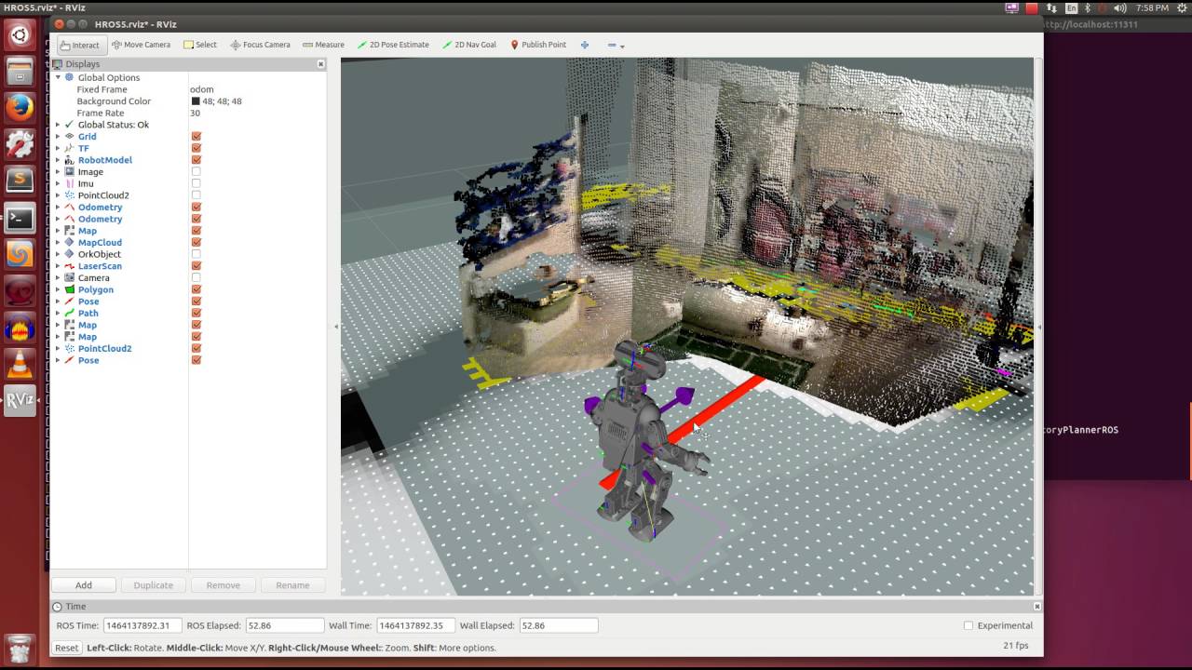Image resolution: width=1192 pixels, height=670 pixels.
Task: Choose the Select tool in the toolbar
Action: tap(200, 45)
